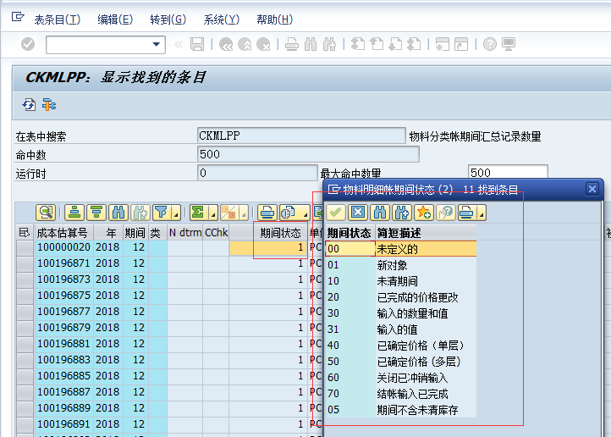Click the Create new session icon
The image size is (611, 437).
pyautogui.click(x=443, y=44)
